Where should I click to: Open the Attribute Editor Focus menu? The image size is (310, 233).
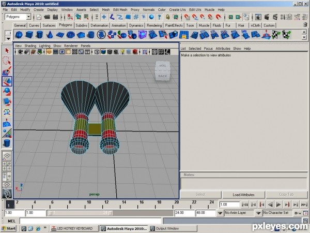208,48
